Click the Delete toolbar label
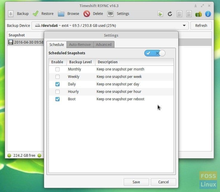220x192 pixels. [x=98, y=14]
